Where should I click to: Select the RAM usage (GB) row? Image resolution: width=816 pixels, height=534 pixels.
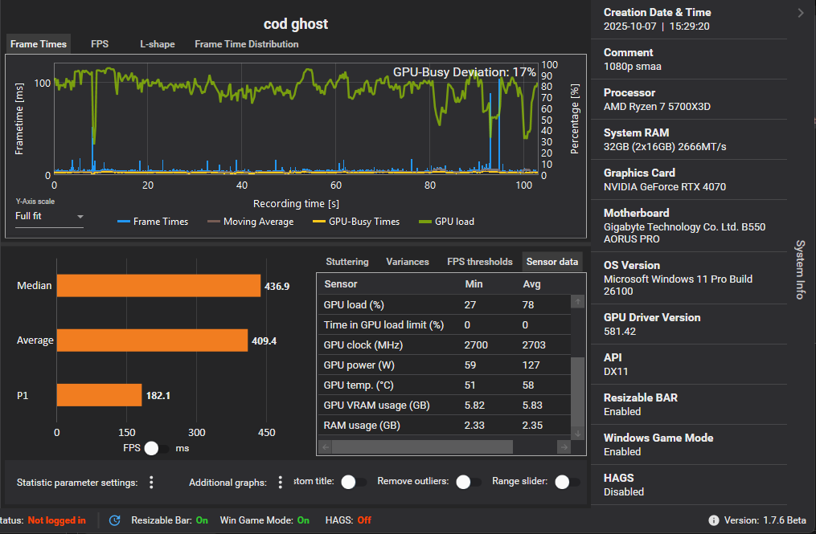pyautogui.click(x=444, y=426)
